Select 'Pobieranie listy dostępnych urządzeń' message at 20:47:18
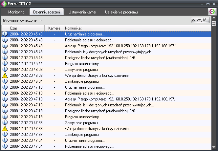218x151 pixels. (x=109, y=105)
